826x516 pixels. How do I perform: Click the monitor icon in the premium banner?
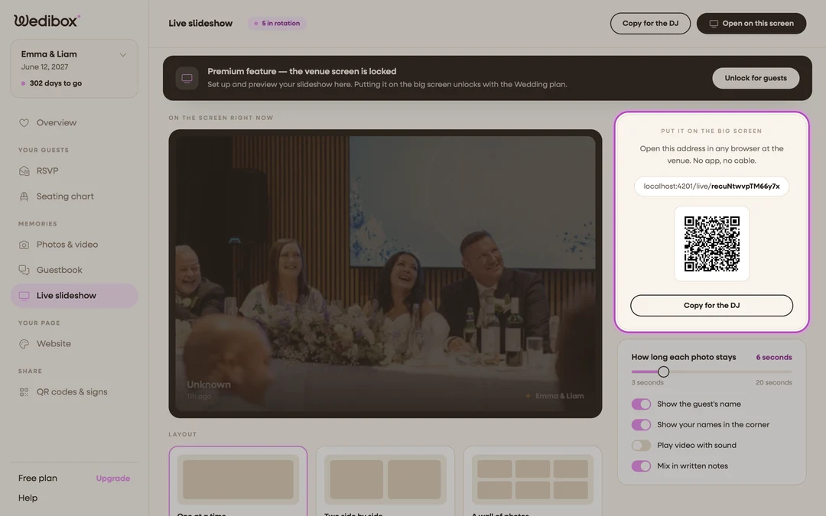[187, 79]
